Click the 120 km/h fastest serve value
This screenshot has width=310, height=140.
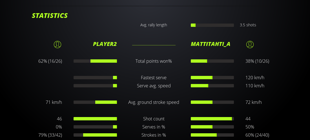pyautogui.click(x=255, y=78)
